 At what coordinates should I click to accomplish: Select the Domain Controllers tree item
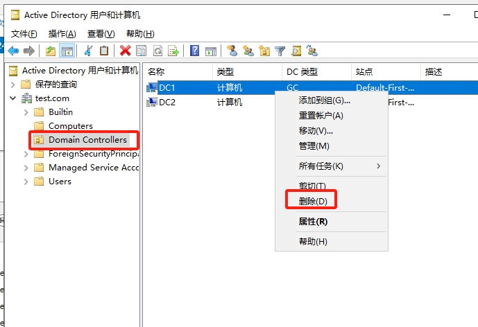click(87, 140)
